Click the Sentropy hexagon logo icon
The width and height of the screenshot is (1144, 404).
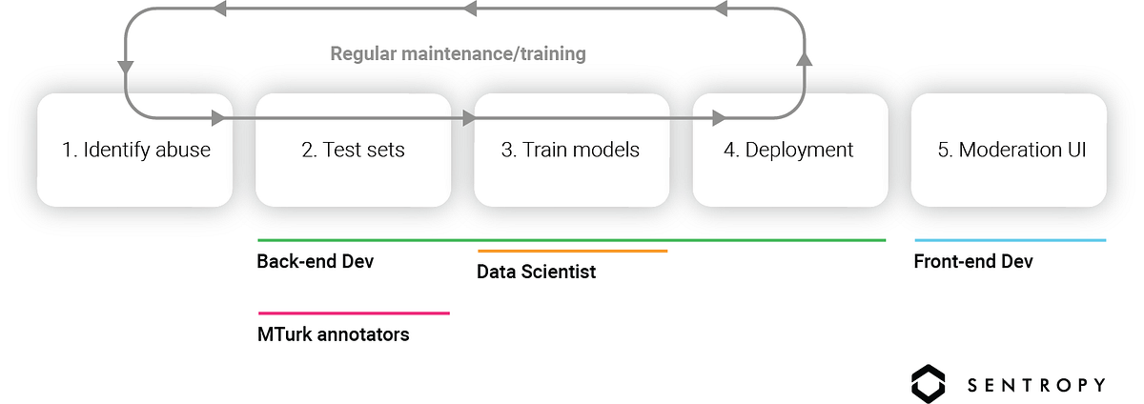[929, 384]
